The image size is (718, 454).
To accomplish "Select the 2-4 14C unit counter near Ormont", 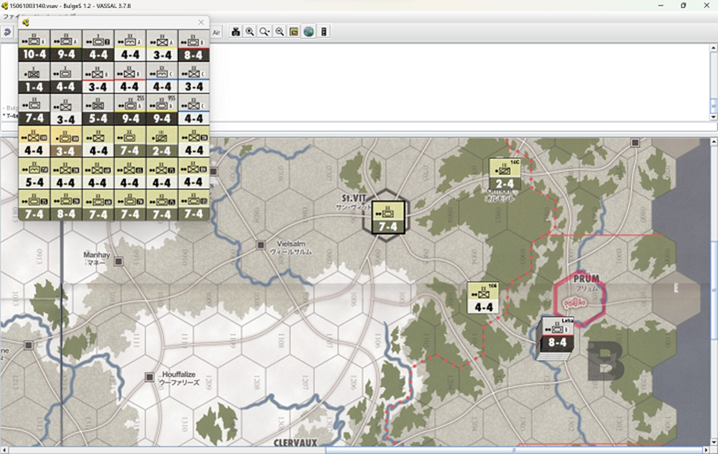I will [505, 174].
